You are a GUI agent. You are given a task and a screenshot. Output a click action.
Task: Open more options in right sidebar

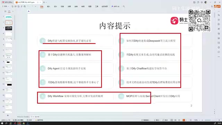[219, 57]
